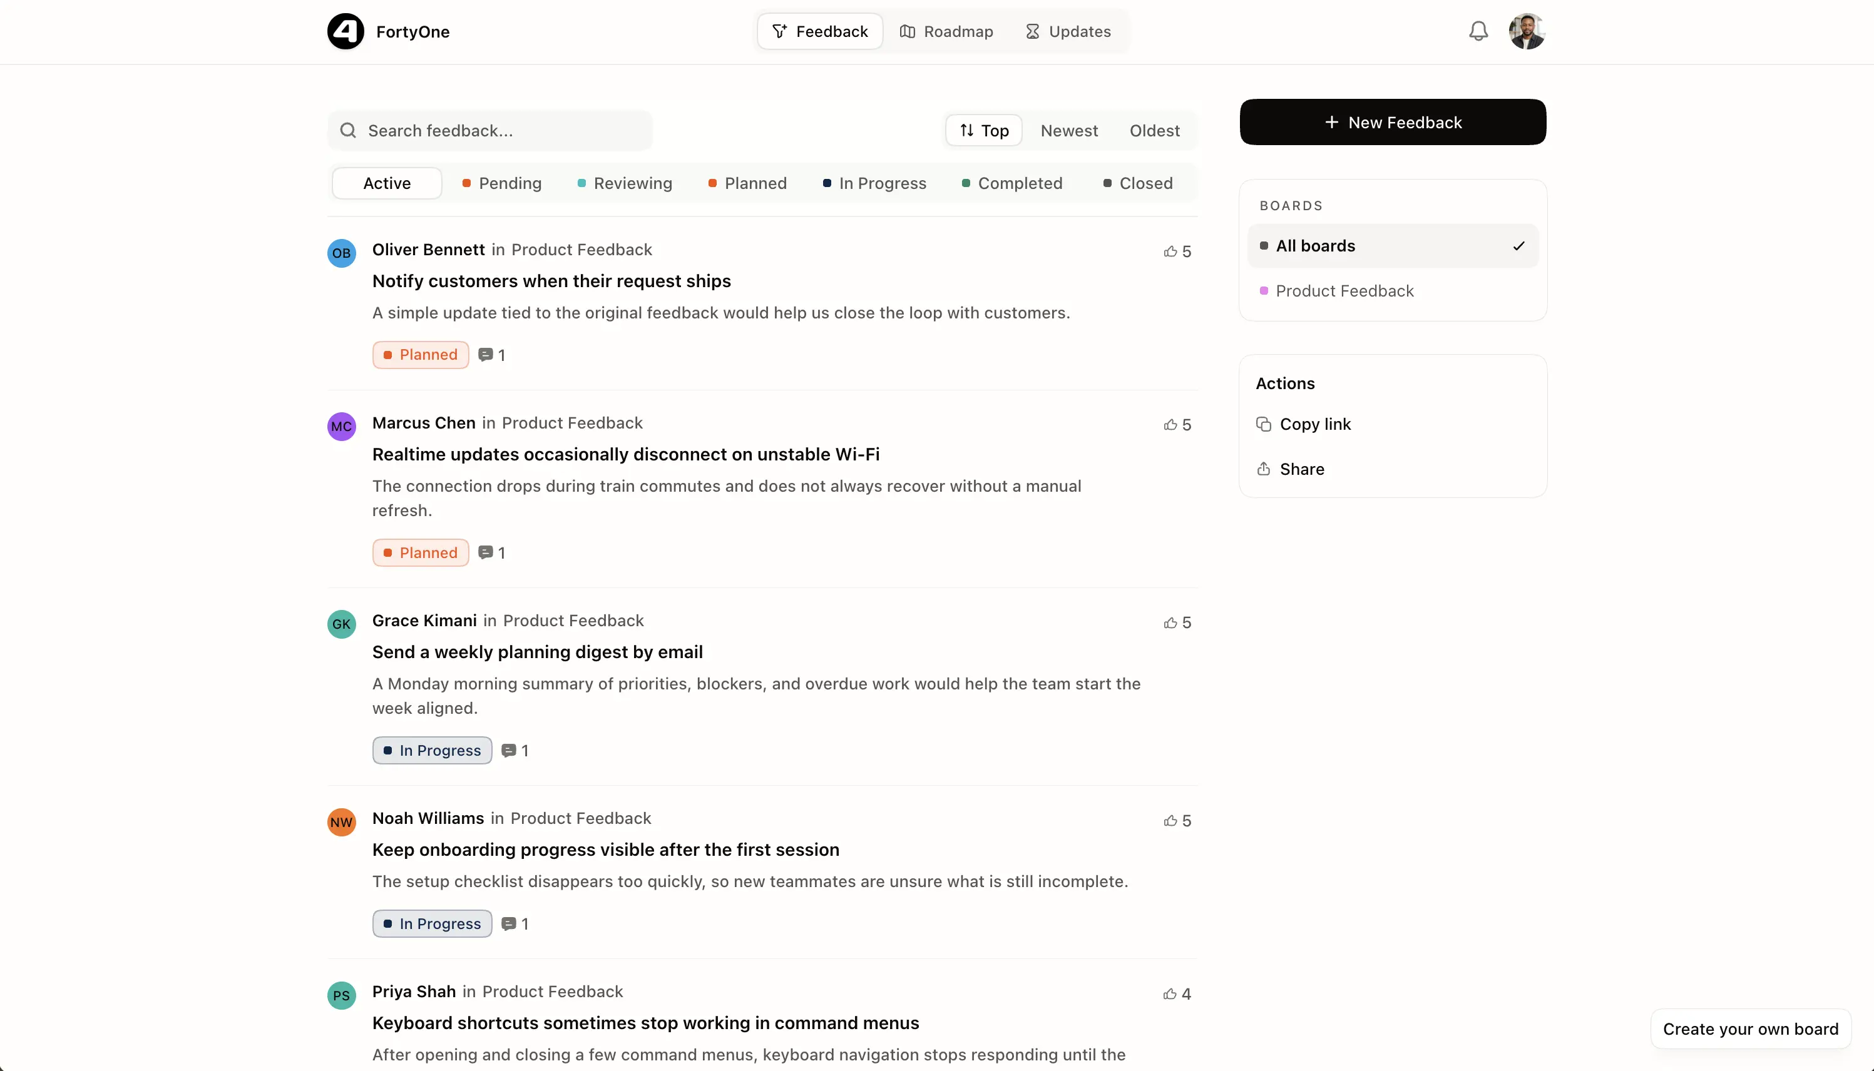Screen dimensions: 1874x1071
Task: Sort feedback by Oldest
Action: pos(1154,131)
